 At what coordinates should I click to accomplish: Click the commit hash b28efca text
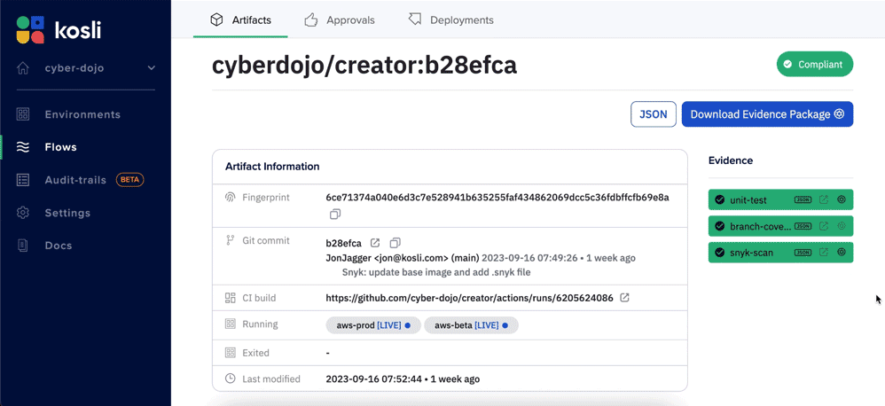tap(344, 244)
